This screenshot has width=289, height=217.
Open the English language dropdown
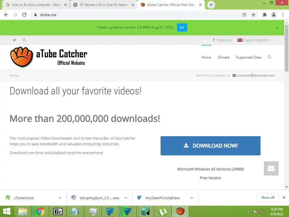(255, 40)
